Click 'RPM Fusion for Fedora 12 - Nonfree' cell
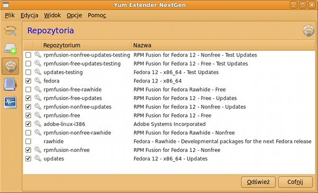Viewport: 318px width, 193px height. point(177,150)
